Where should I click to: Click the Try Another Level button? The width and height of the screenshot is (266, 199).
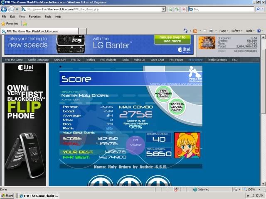163,92
